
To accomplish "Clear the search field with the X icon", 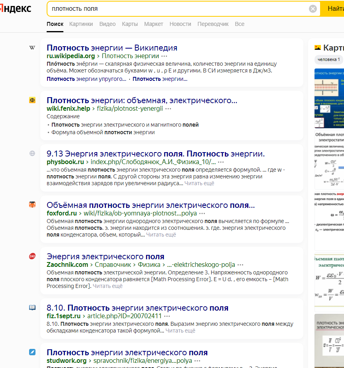I will 313,9.
